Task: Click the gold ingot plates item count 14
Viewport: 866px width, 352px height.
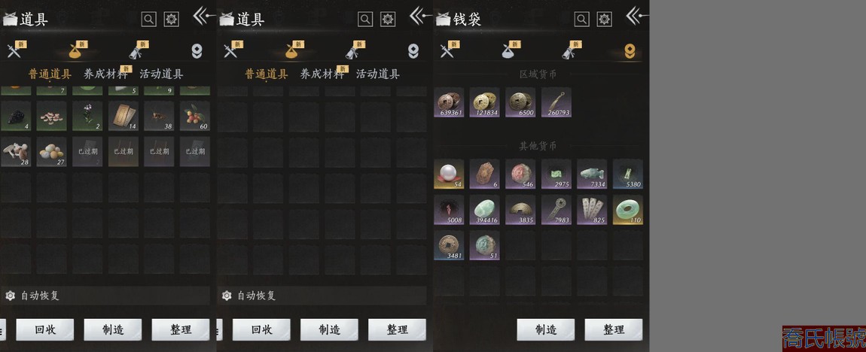Action: [123, 116]
